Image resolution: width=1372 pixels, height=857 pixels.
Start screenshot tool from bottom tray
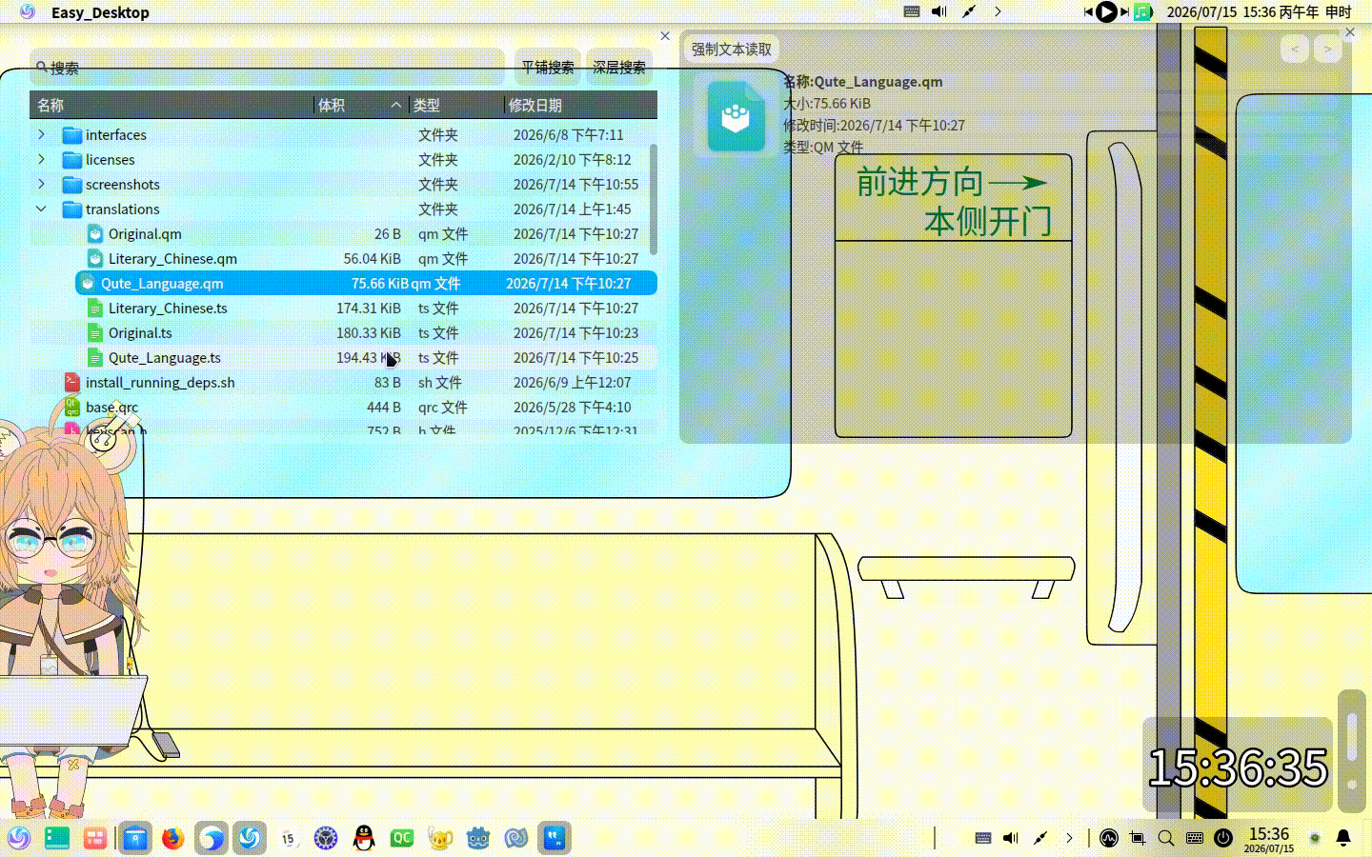click(1138, 838)
